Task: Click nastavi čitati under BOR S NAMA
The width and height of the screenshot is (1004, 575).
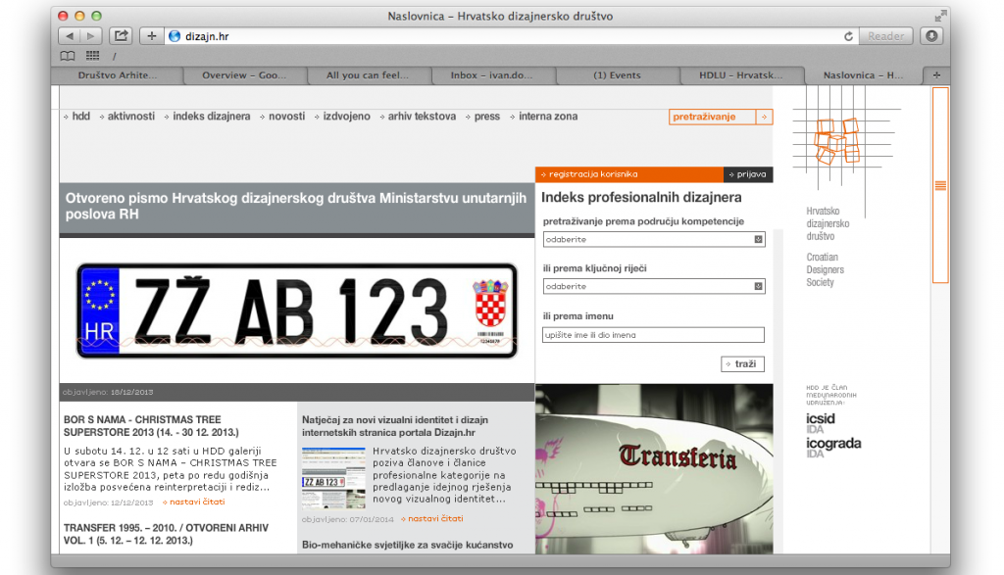Action: coord(194,503)
